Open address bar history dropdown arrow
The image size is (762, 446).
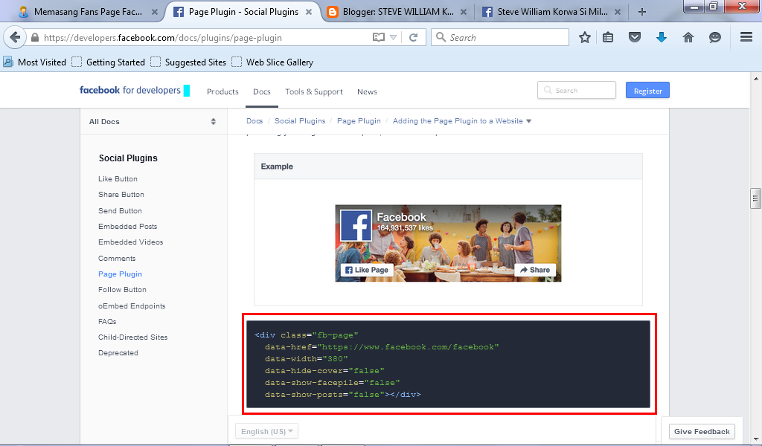[x=393, y=37]
